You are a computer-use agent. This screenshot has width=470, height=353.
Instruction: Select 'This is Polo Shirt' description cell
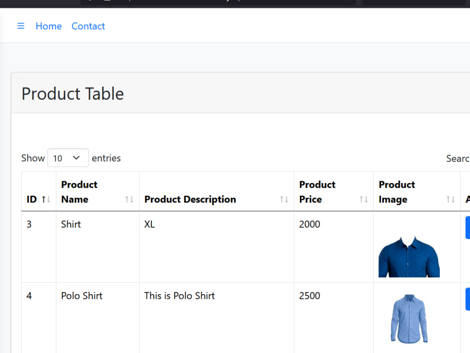tap(216, 318)
